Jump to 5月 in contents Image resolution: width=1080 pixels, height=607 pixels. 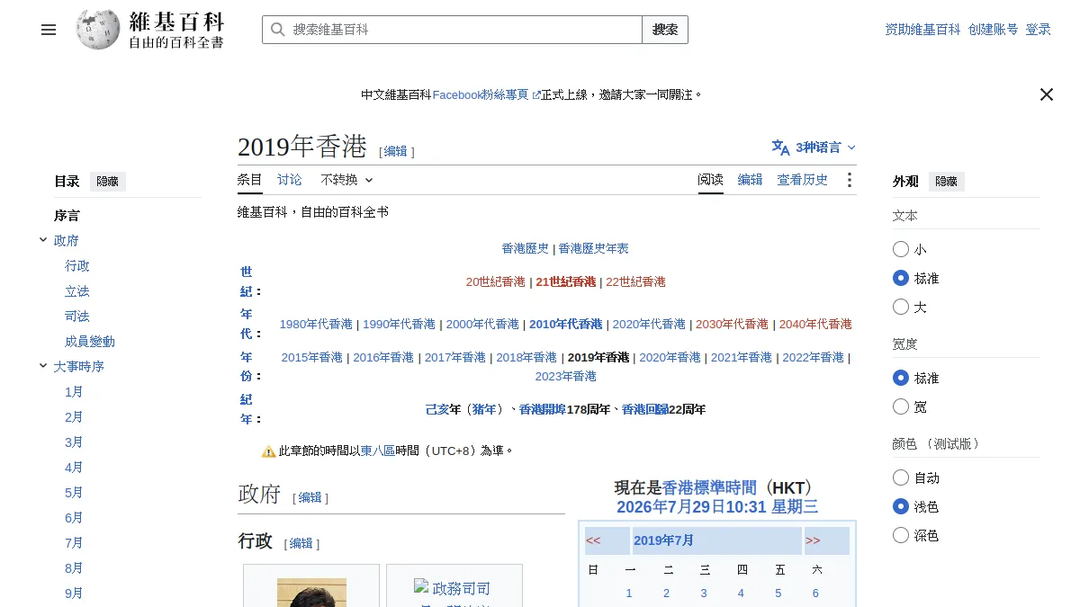click(x=74, y=493)
